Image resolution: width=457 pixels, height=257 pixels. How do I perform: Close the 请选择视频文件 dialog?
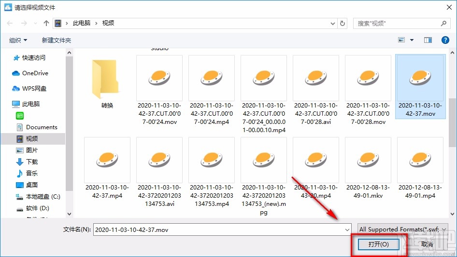449,7
